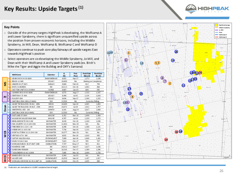Click 'TACKLEBERRY 43-42 A 2WB' well name

coord(23,153)
